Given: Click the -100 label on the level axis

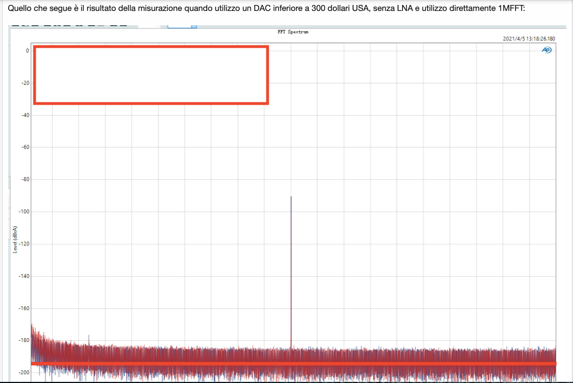Looking at the screenshot, I should 24,211.
